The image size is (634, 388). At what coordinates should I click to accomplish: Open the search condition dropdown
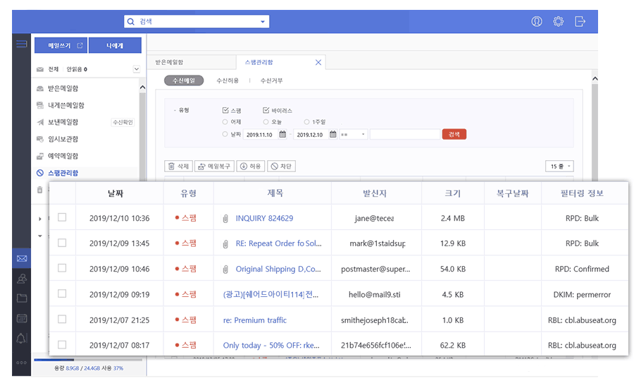tap(354, 135)
